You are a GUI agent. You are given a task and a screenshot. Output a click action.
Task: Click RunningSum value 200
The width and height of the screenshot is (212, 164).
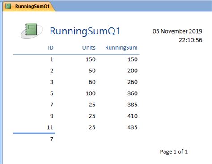132,71
